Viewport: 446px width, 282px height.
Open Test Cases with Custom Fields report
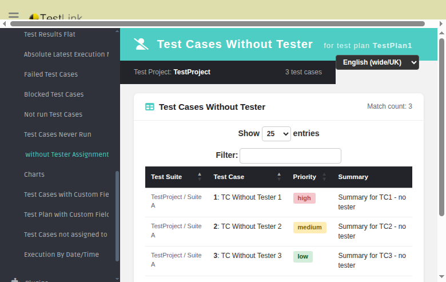pyautogui.click(x=66, y=194)
